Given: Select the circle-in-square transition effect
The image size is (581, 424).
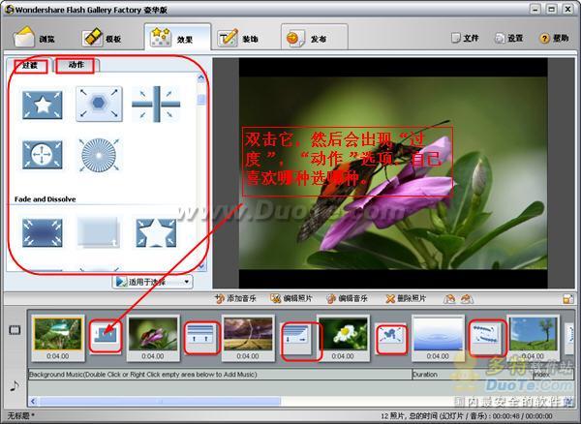Looking at the screenshot, I should tap(43, 155).
